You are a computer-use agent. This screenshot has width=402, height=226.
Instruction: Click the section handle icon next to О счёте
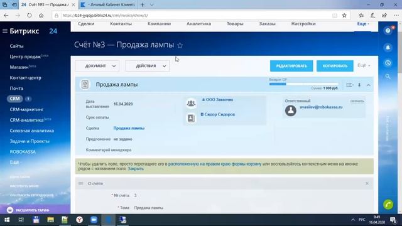[81, 184]
